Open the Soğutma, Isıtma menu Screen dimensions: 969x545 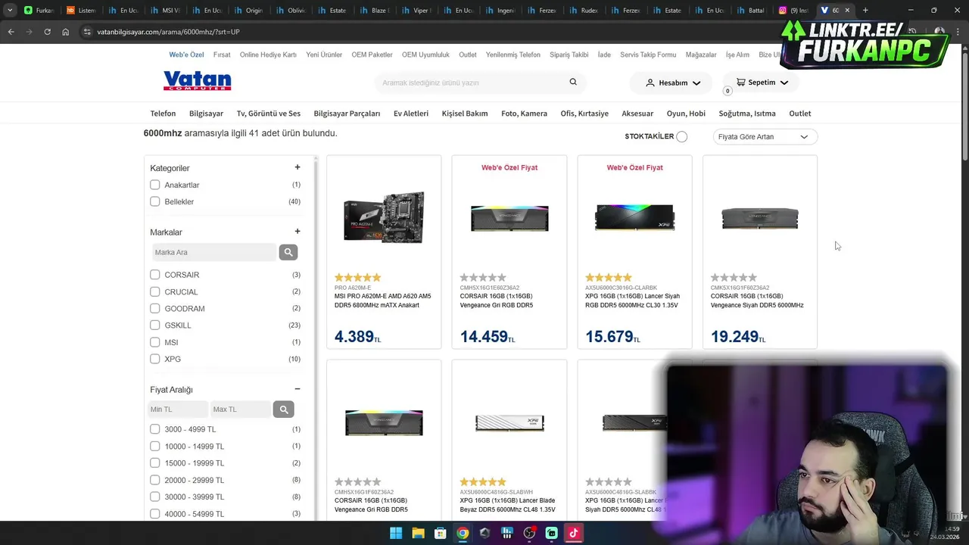point(747,114)
